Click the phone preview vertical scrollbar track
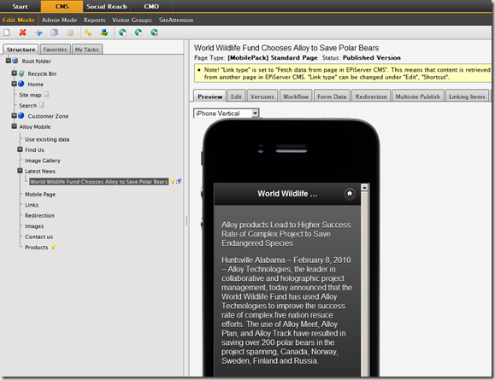The image size is (495, 380). [x=364, y=284]
